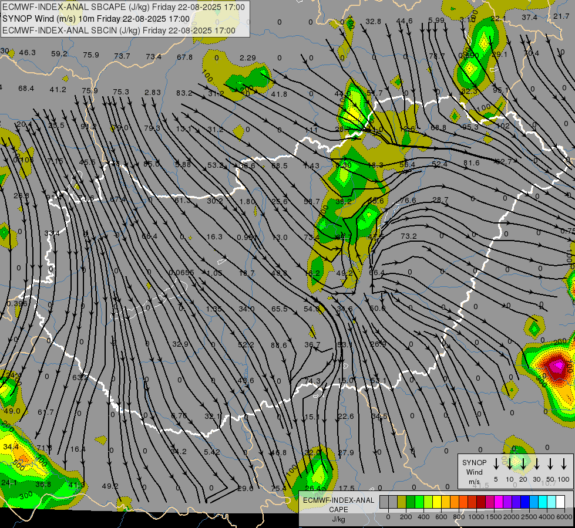The width and height of the screenshot is (575, 528).
Task: Click the 0.961 value on the map
Action: pos(247,238)
